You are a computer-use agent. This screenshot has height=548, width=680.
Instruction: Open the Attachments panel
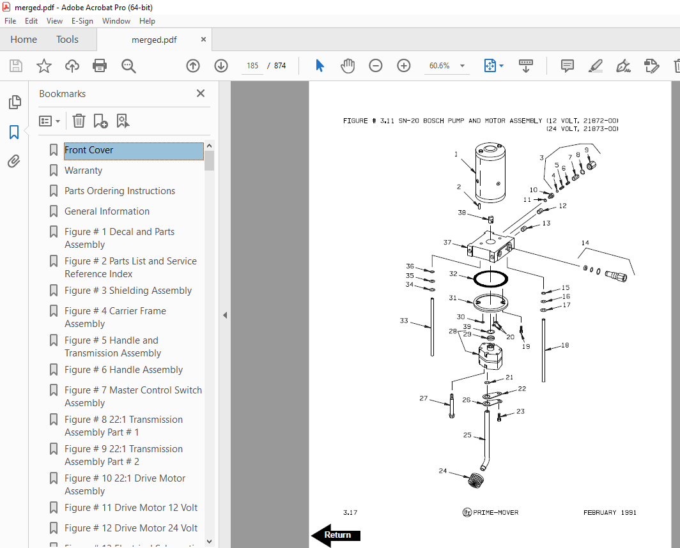pyautogui.click(x=14, y=162)
